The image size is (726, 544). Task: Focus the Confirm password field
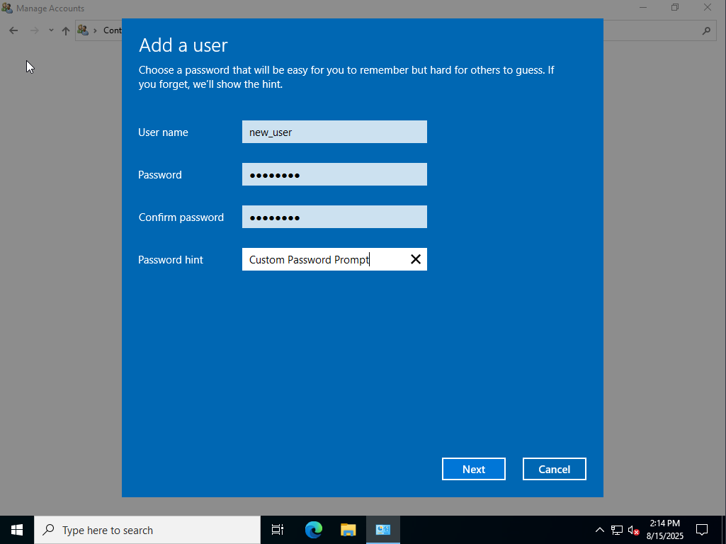334,217
